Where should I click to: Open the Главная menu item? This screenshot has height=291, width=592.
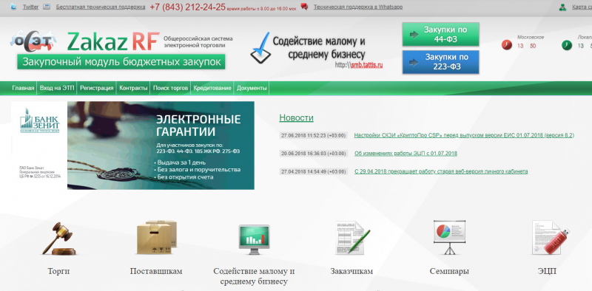(23, 88)
